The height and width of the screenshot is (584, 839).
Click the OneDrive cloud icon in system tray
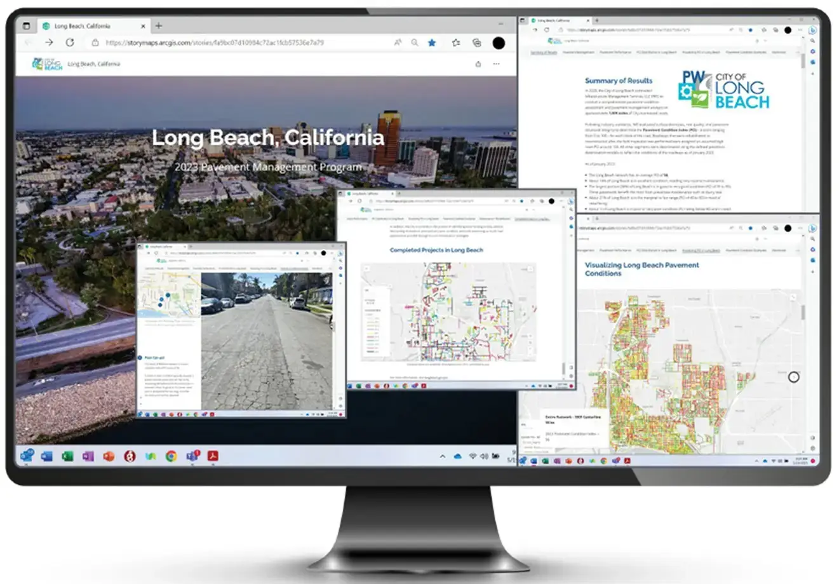pyautogui.click(x=458, y=456)
